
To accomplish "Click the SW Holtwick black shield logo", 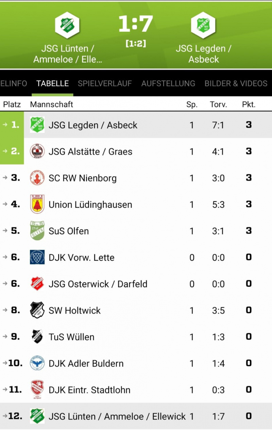I will (x=37, y=310).
